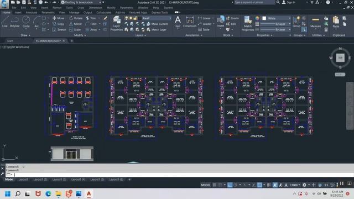Toggle layer lock icon in layer dropdown
Image resolution: width=354 pixels, height=199 pixels.
pos(135,18)
